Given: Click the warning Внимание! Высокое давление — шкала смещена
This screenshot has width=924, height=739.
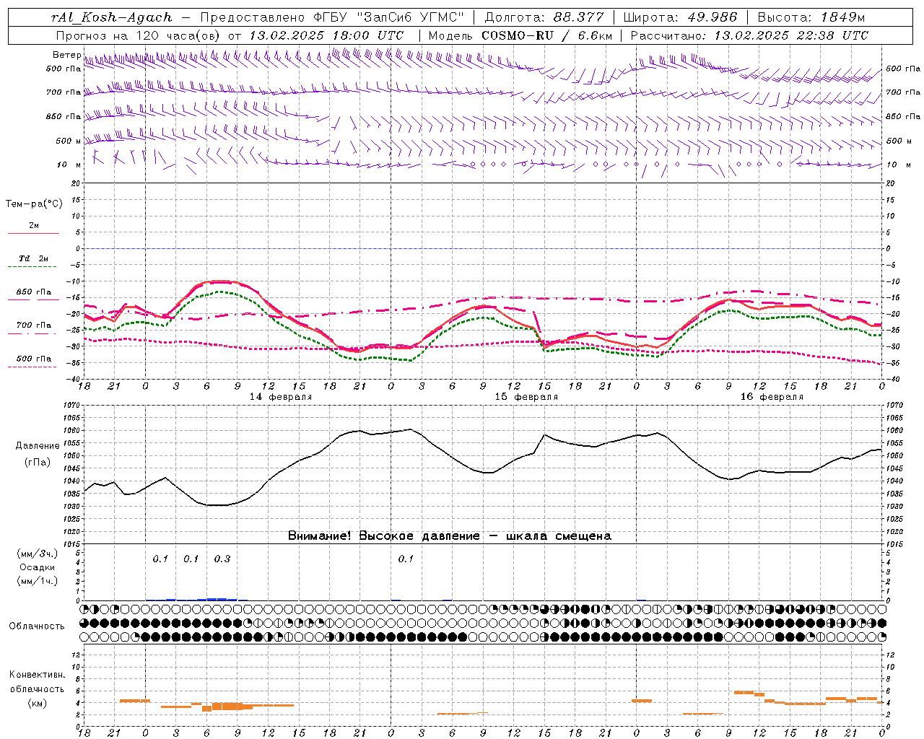Looking at the screenshot, I should [450, 535].
